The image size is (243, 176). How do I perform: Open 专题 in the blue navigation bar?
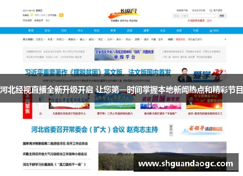coord(195,31)
